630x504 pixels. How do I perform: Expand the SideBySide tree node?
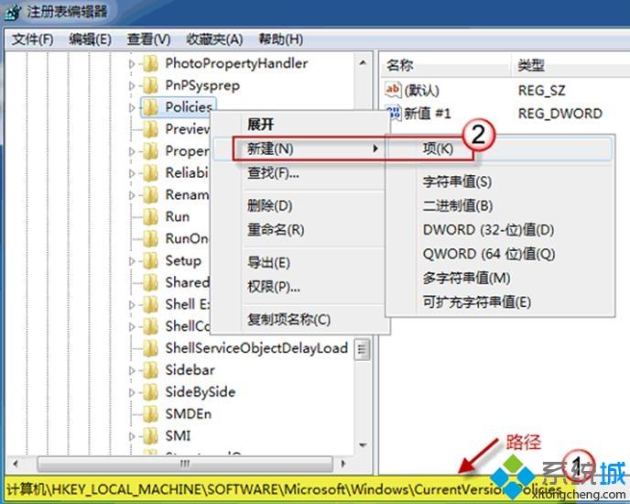132,392
